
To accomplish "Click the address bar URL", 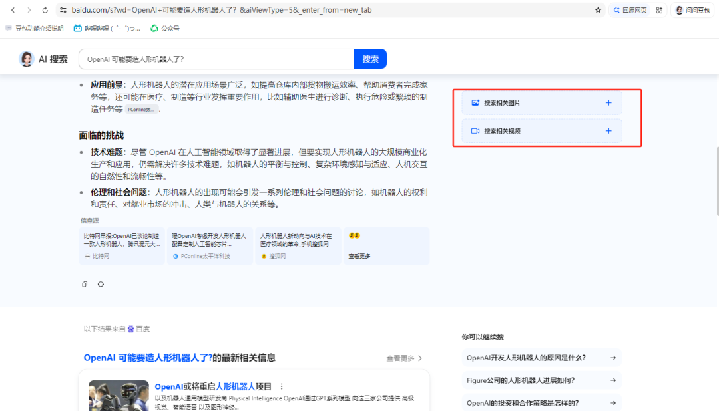I will click(222, 9).
